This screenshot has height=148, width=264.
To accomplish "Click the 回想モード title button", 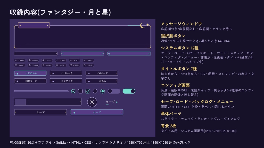I will 30,81.
